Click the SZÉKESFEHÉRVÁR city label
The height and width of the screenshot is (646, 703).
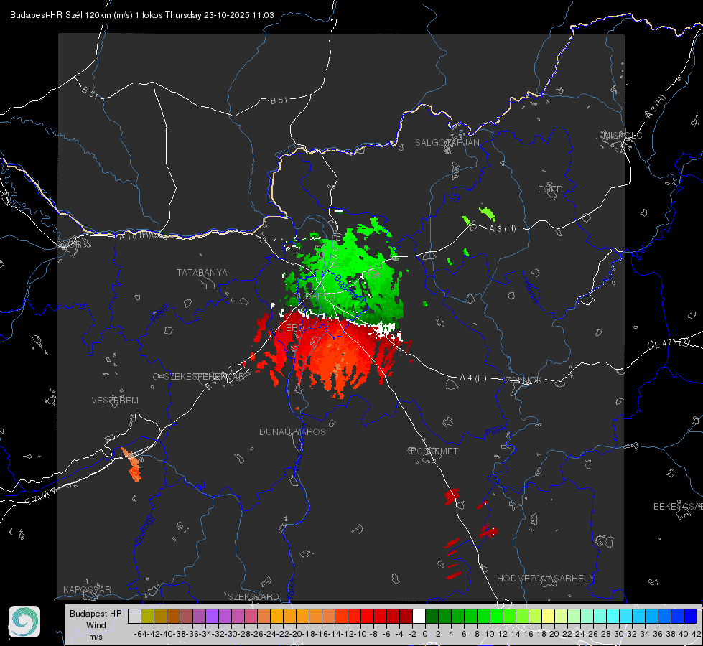pos(206,377)
